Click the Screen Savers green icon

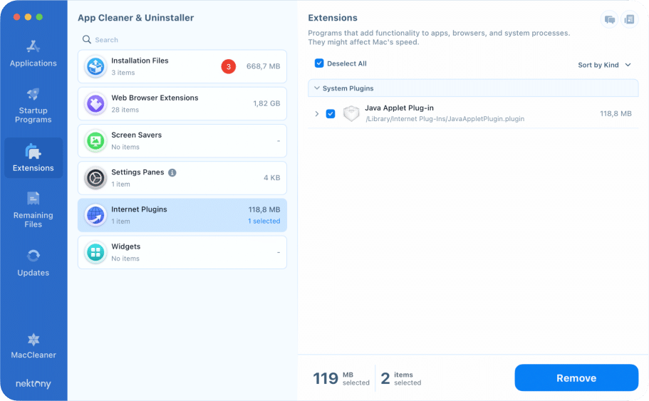95,141
